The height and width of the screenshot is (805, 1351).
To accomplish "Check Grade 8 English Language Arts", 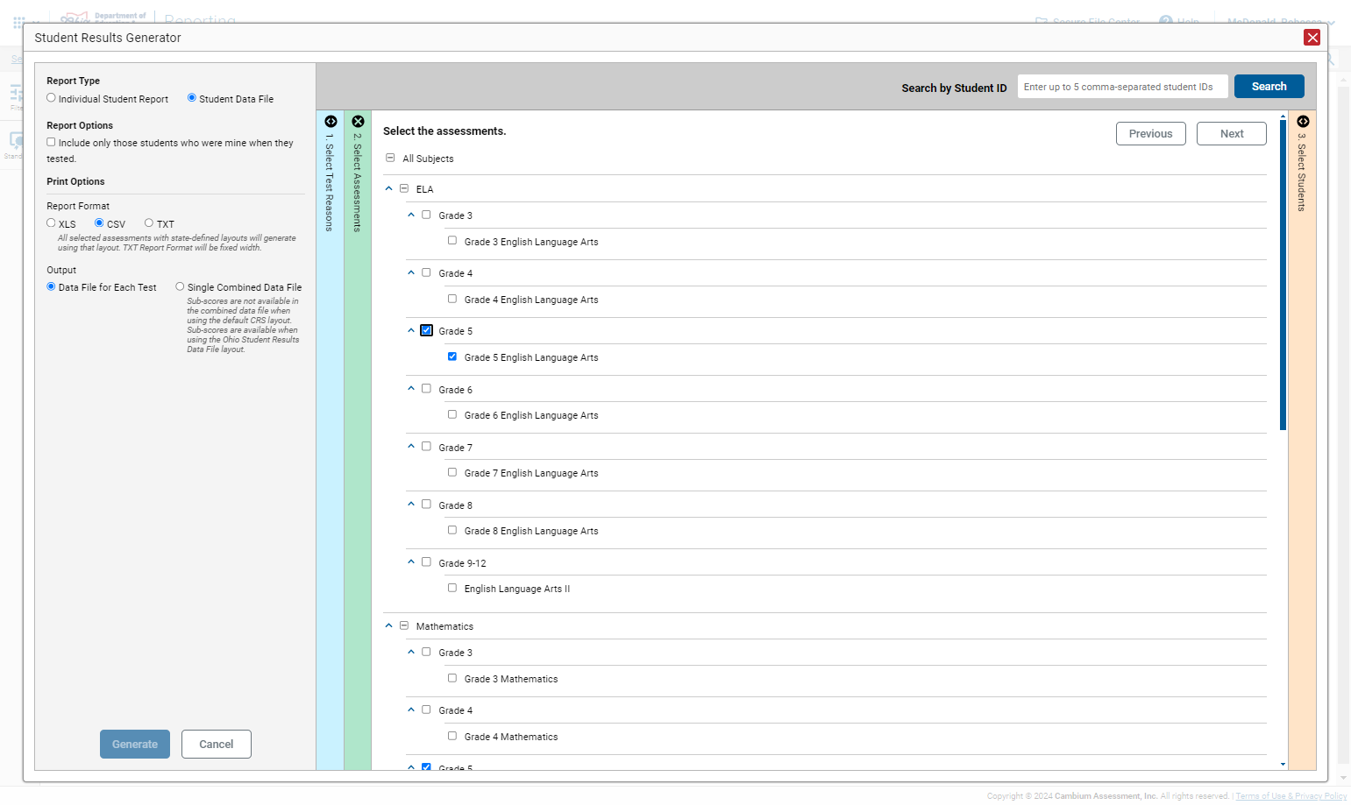I will click(452, 530).
